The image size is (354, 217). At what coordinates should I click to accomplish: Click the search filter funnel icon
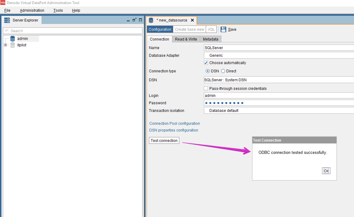6,31
